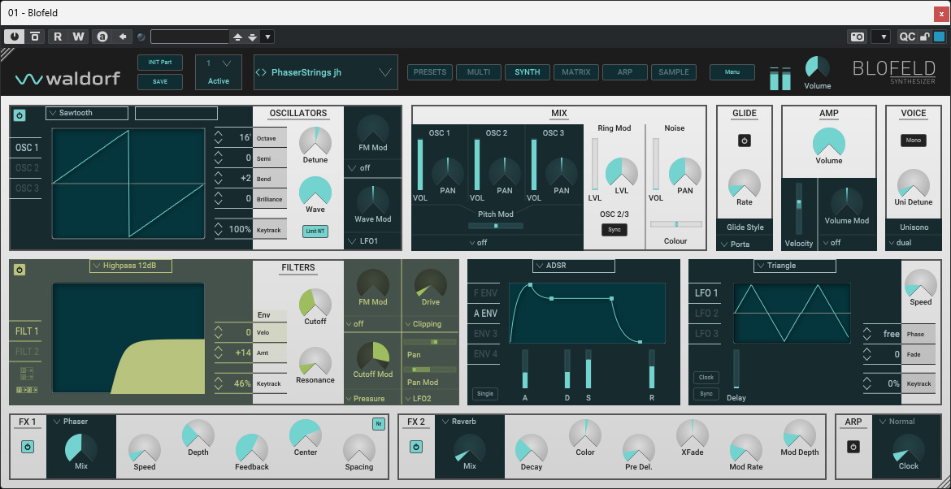
Task: Click the plugin snapshot camera icon
Action: (857, 37)
